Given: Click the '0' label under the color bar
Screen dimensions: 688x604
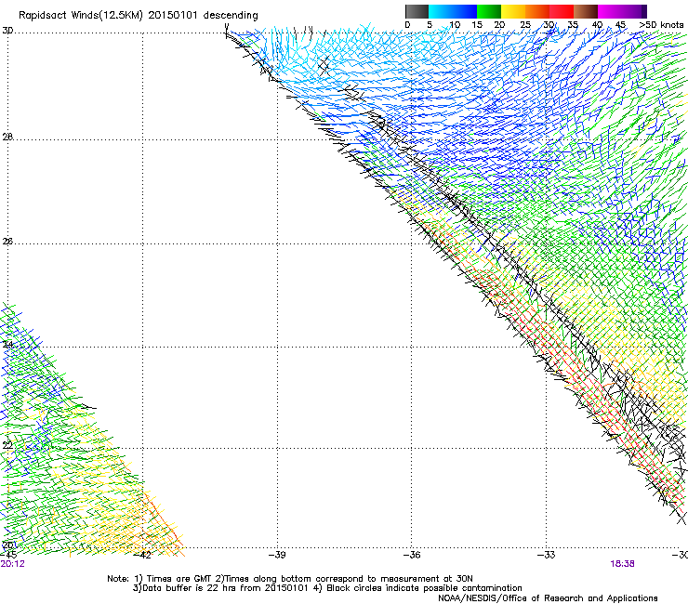Looking at the screenshot, I should click(x=407, y=24).
